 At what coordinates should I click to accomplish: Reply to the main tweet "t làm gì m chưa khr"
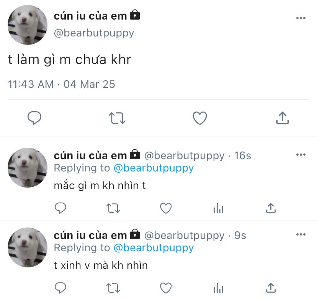pyautogui.click(x=34, y=118)
